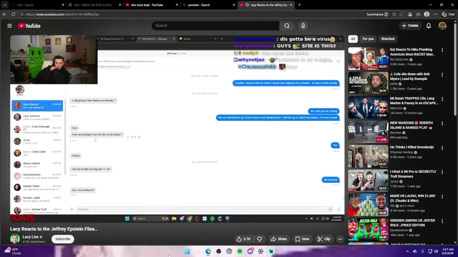Open more actions menu beside Clip
The image size is (458, 257).
pyautogui.click(x=340, y=239)
